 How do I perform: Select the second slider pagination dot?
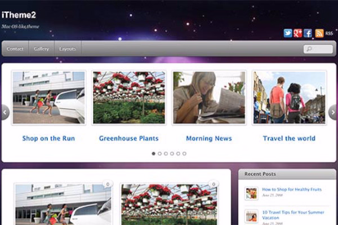(x=160, y=154)
